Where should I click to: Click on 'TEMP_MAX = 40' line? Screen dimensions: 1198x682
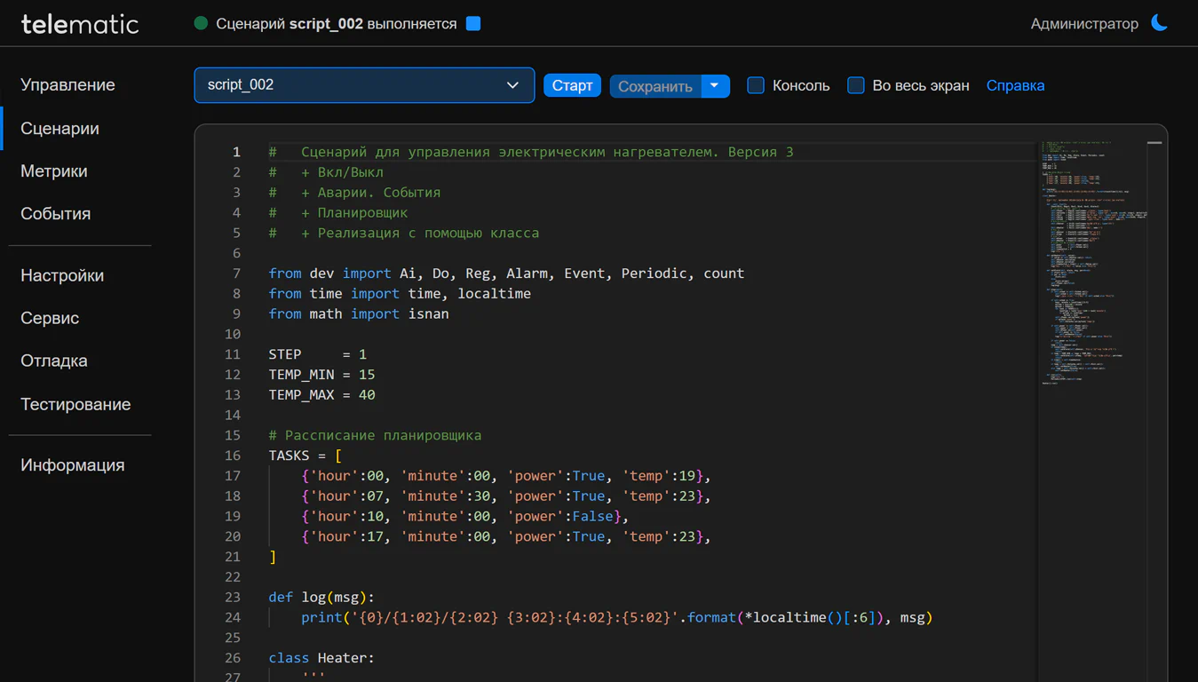[321, 395]
